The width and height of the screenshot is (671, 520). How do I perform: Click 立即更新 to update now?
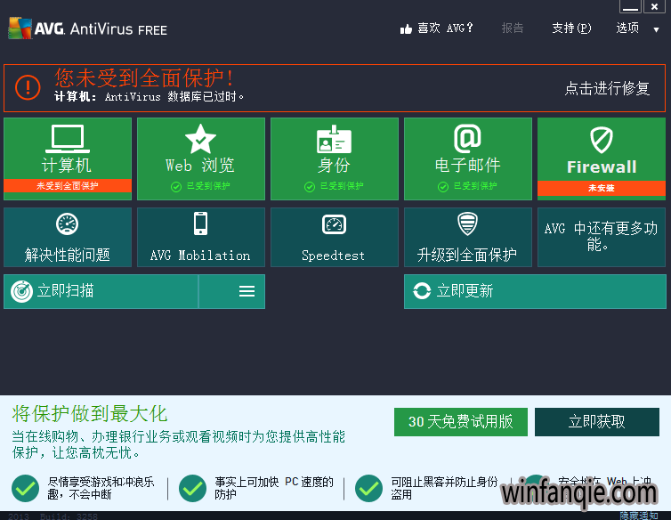[x=535, y=291]
